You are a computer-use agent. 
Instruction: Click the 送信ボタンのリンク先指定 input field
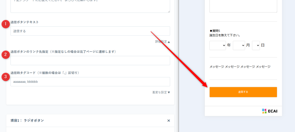pos(90,61)
